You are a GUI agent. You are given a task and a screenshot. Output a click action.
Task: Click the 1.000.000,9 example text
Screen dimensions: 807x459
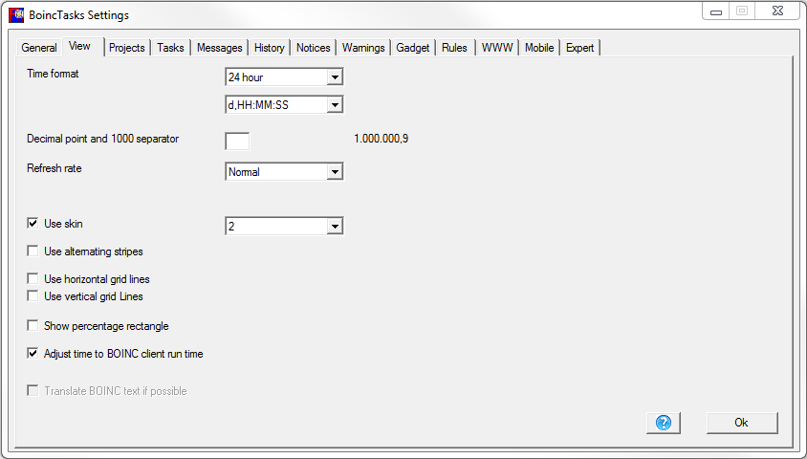(x=382, y=139)
